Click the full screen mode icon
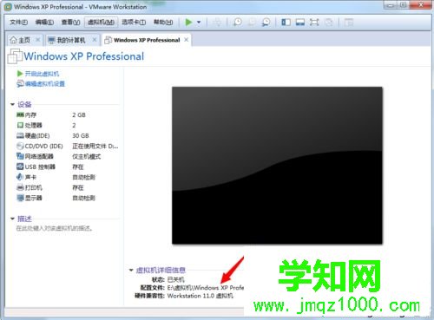The height and width of the screenshot is (320, 434). (x=314, y=23)
